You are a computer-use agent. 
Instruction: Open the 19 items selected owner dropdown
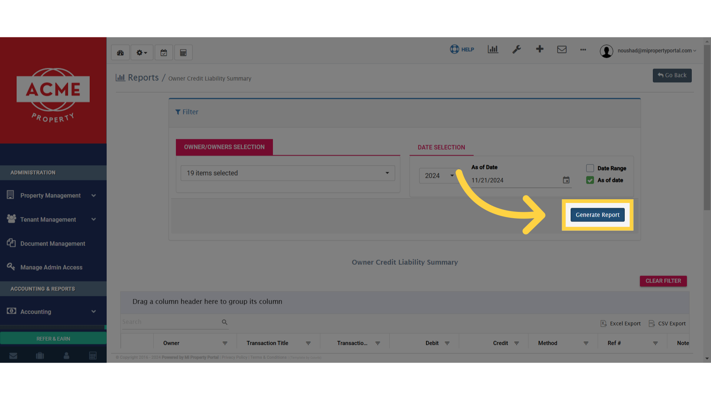tap(288, 173)
